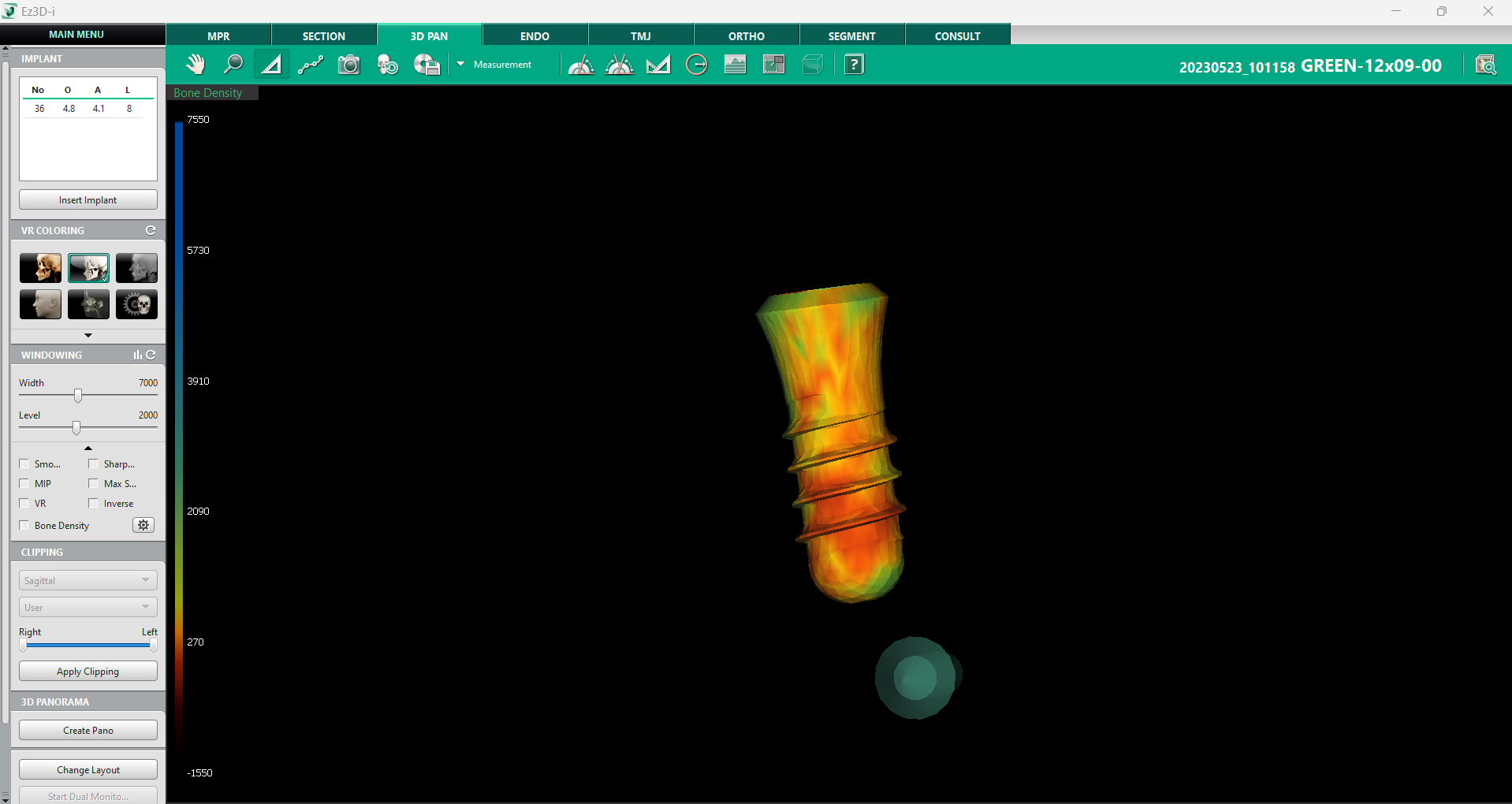Enable the MIP checkbox
Image resolution: width=1512 pixels, height=804 pixels.
click(x=24, y=484)
